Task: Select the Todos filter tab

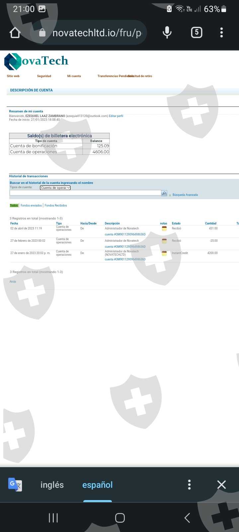Action: pyautogui.click(x=14, y=205)
